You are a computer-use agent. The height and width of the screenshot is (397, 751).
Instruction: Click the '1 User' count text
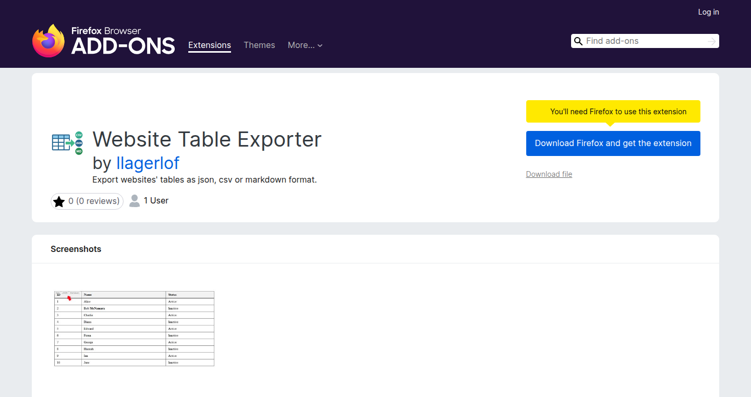click(x=156, y=201)
